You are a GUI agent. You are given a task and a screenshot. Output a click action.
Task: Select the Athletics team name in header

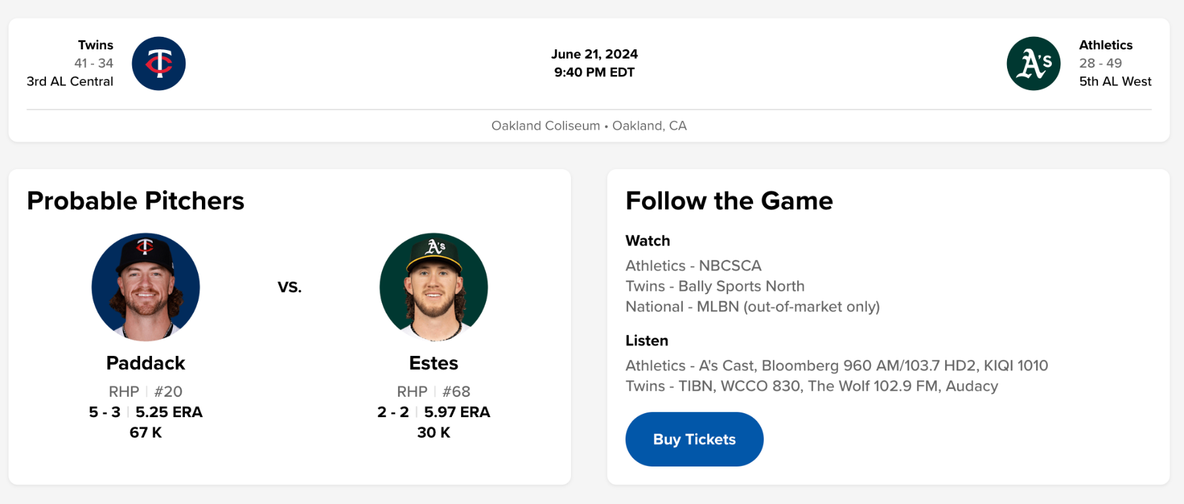[x=1106, y=45]
